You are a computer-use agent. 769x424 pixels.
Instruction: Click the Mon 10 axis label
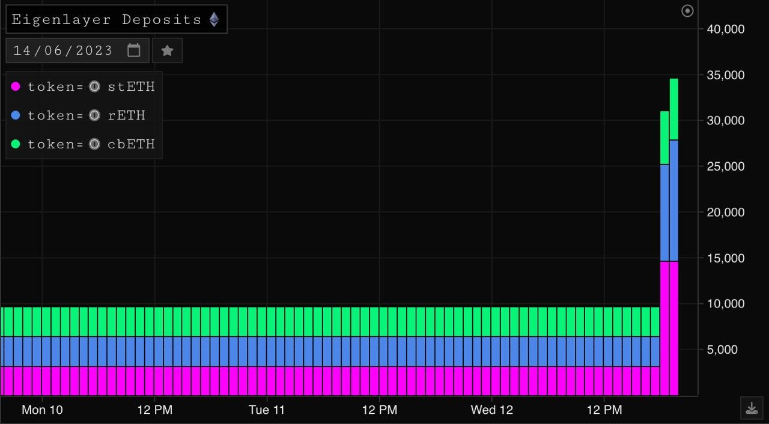(42, 410)
